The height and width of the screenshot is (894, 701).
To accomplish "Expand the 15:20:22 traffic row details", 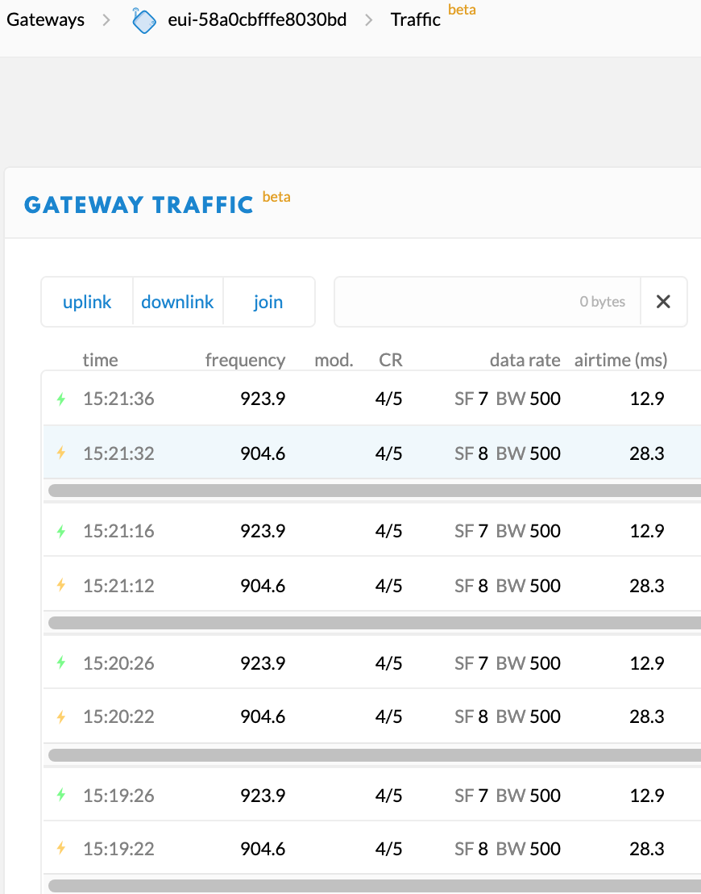I will click(x=372, y=716).
